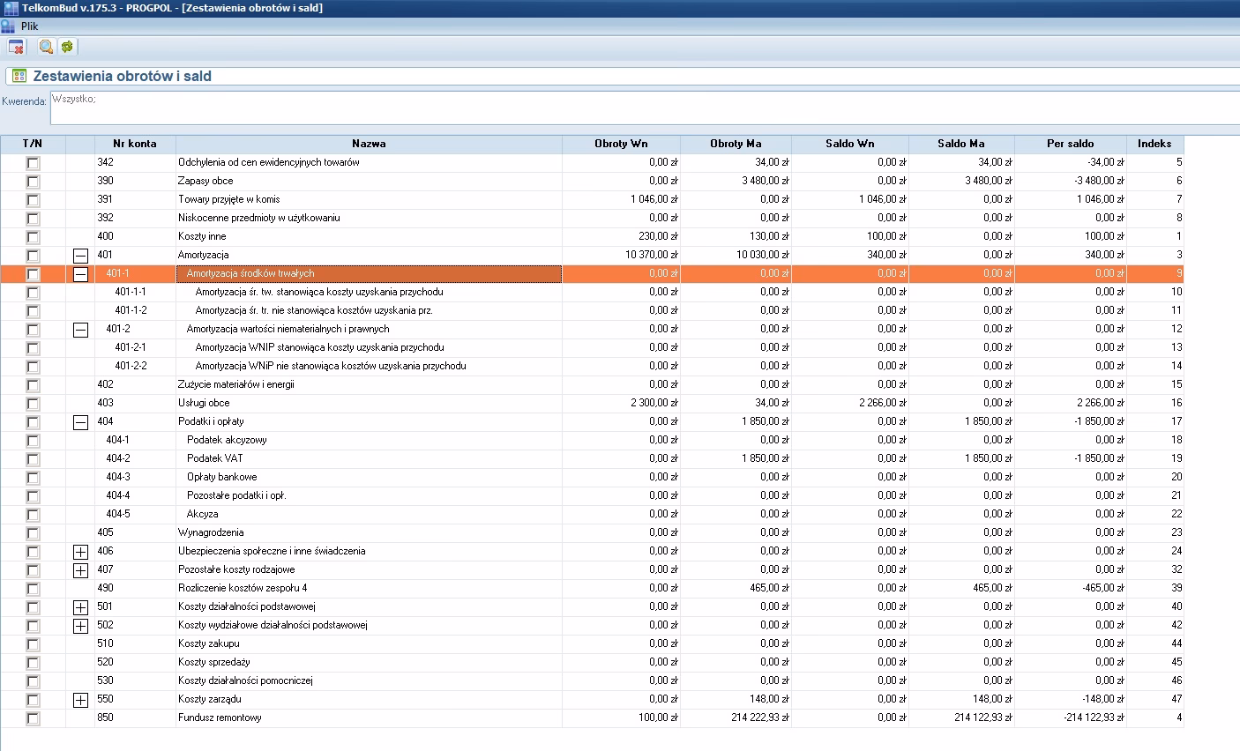Click the Obroty Wn column header
This screenshot has height=751, width=1240.
(x=621, y=144)
